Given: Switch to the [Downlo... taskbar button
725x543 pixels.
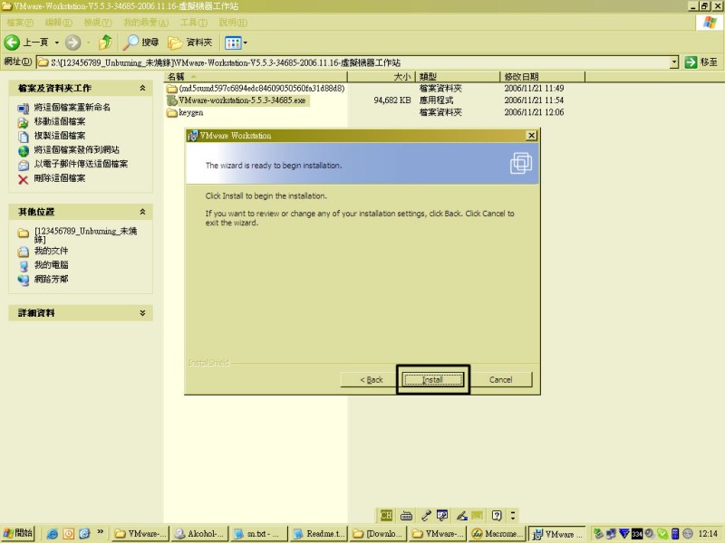Looking at the screenshot, I should click(378, 534).
